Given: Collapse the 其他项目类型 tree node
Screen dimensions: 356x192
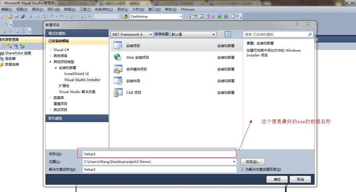Looking at the screenshot, I should coord(51,62).
